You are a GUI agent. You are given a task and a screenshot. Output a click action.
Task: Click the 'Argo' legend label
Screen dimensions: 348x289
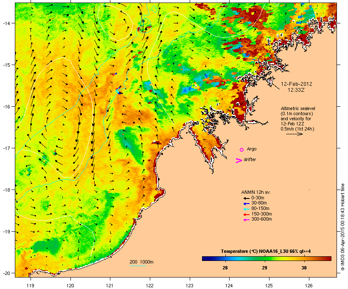coord(252,149)
